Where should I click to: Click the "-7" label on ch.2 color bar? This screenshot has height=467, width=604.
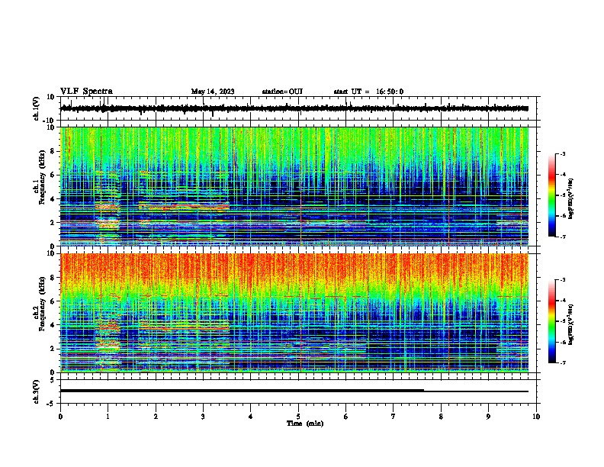coord(563,362)
